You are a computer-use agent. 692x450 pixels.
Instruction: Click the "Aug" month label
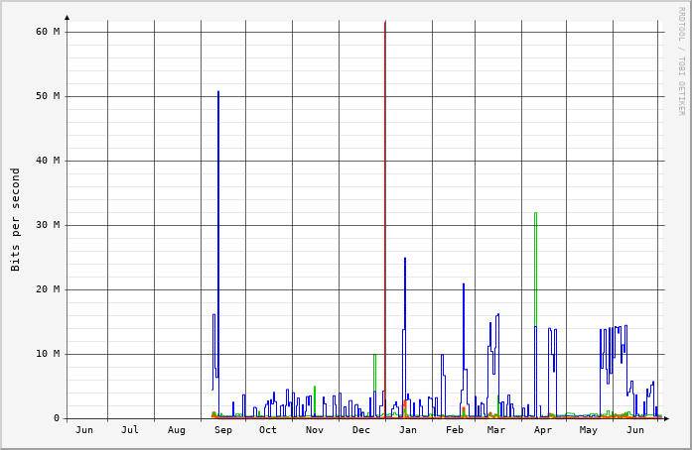click(x=176, y=430)
